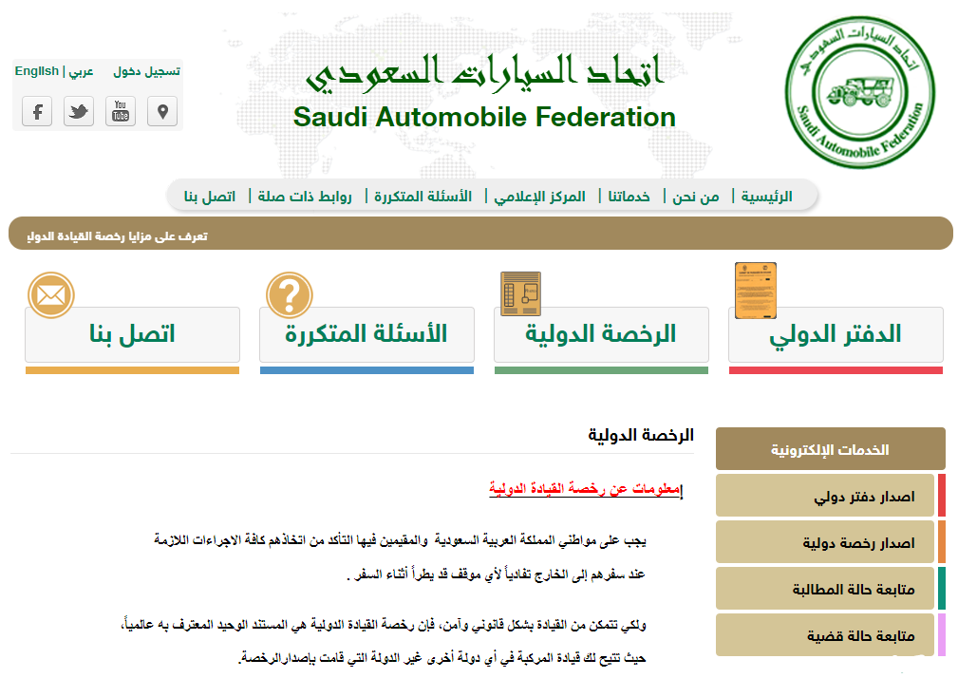The height and width of the screenshot is (678, 958).
Task: Open the Facebook social icon
Action: click(37, 111)
